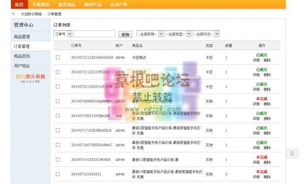
Task: Open 详细 for order 20140721120207x3t3WB
Action: click(x=256, y=89)
